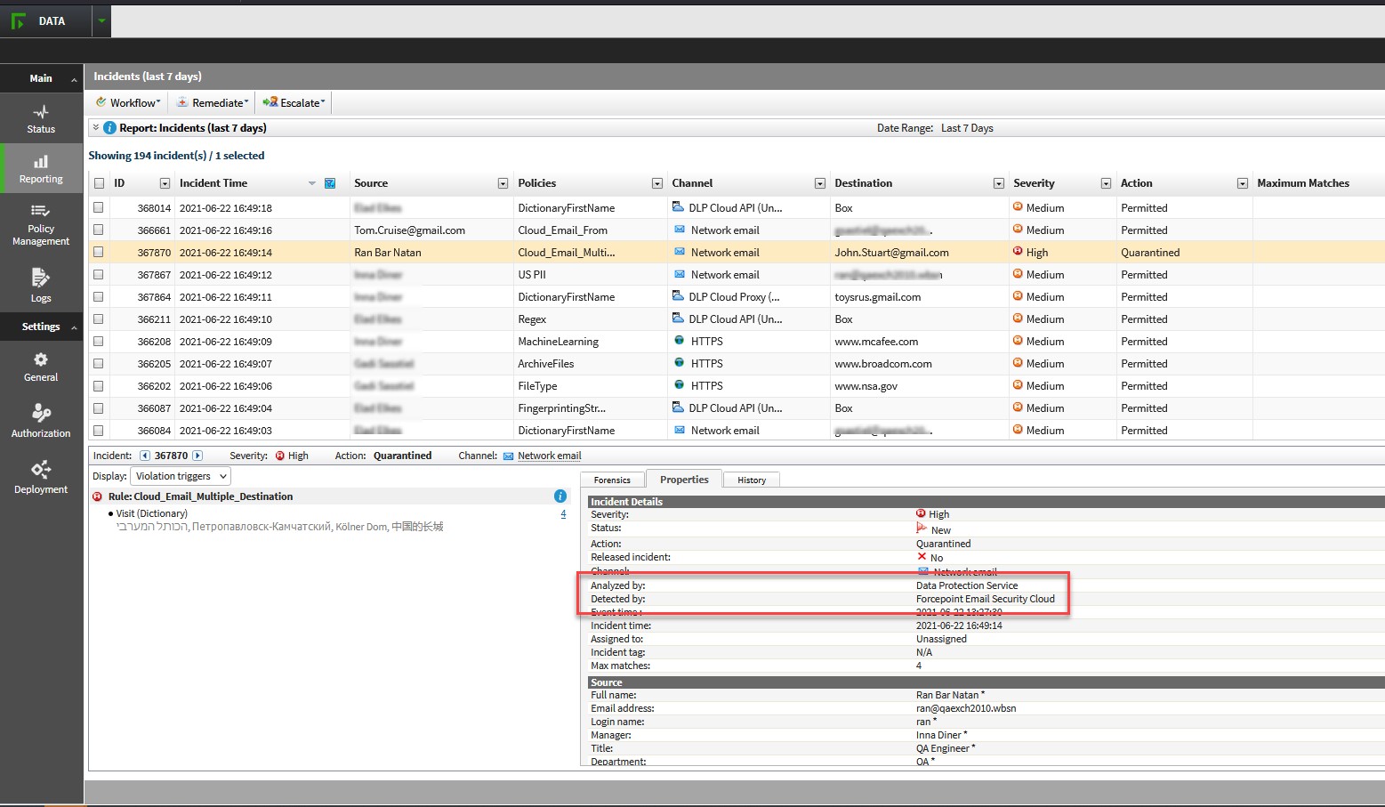Open General settings via the gear icon
The height and width of the screenshot is (807, 1385).
pyautogui.click(x=41, y=364)
